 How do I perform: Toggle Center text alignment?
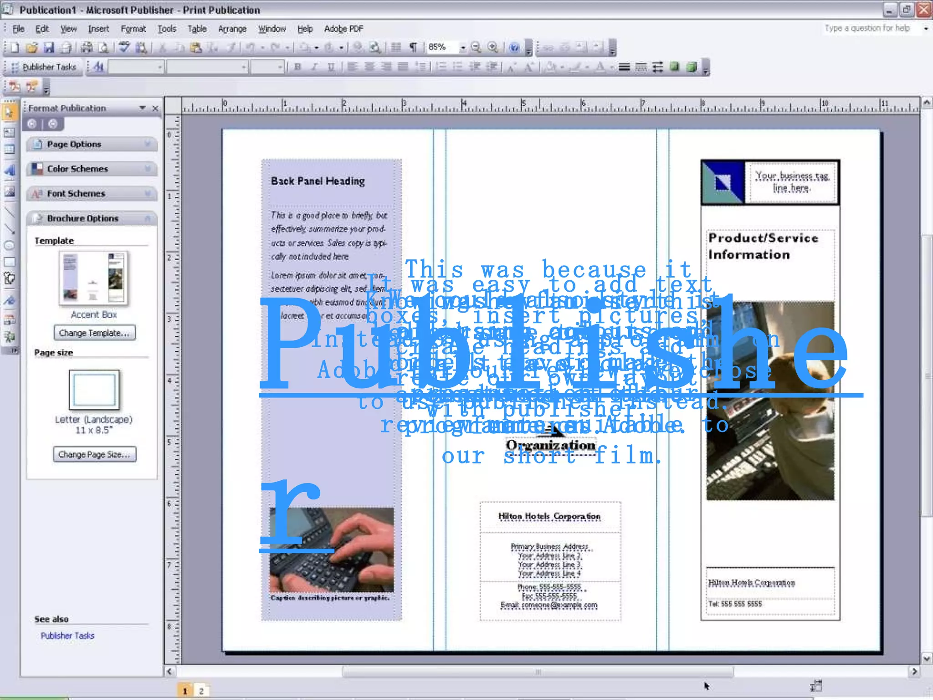(x=369, y=67)
